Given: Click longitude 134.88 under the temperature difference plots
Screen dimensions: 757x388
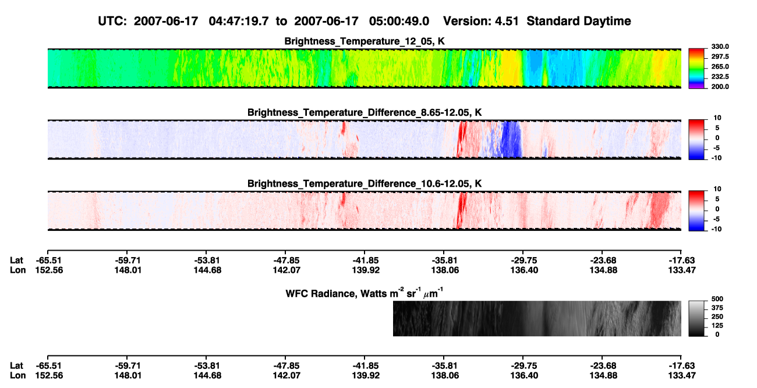Looking at the screenshot, I should [602, 270].
